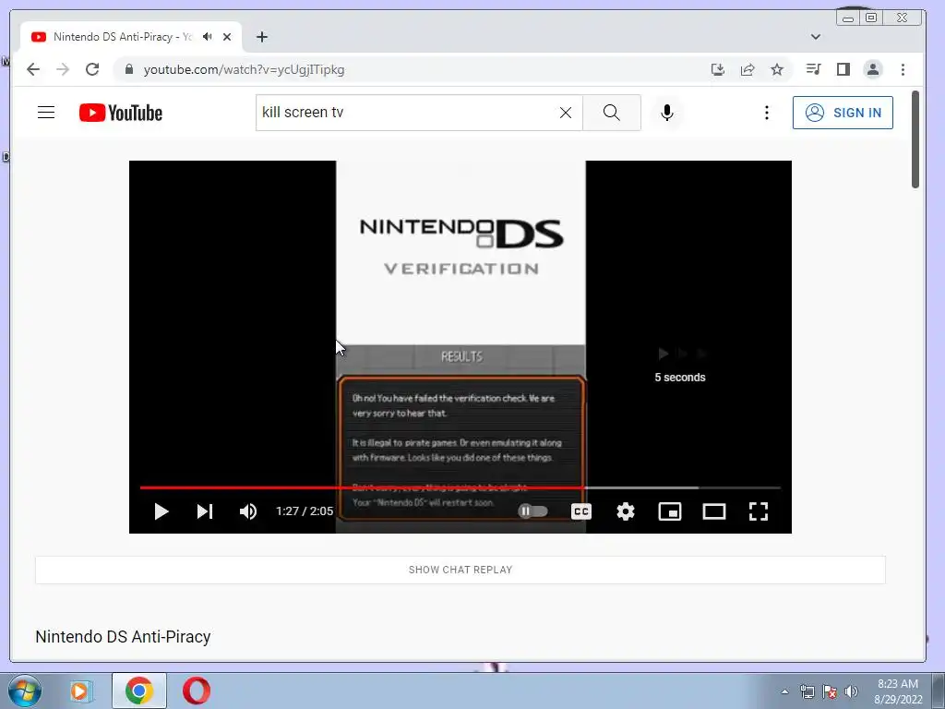Play the paused YouTube video
The width and height of the screenshot is (945, 709).
click(x=161, y=511)
